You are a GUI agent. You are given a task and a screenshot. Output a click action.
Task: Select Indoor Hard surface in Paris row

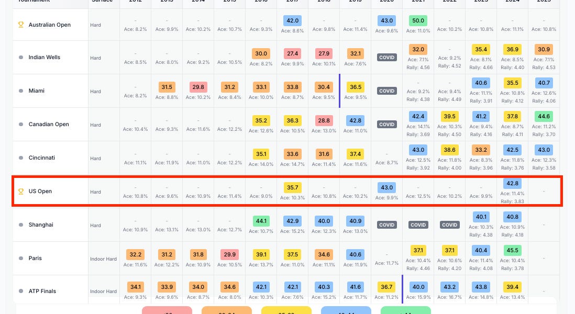[103, 259]
